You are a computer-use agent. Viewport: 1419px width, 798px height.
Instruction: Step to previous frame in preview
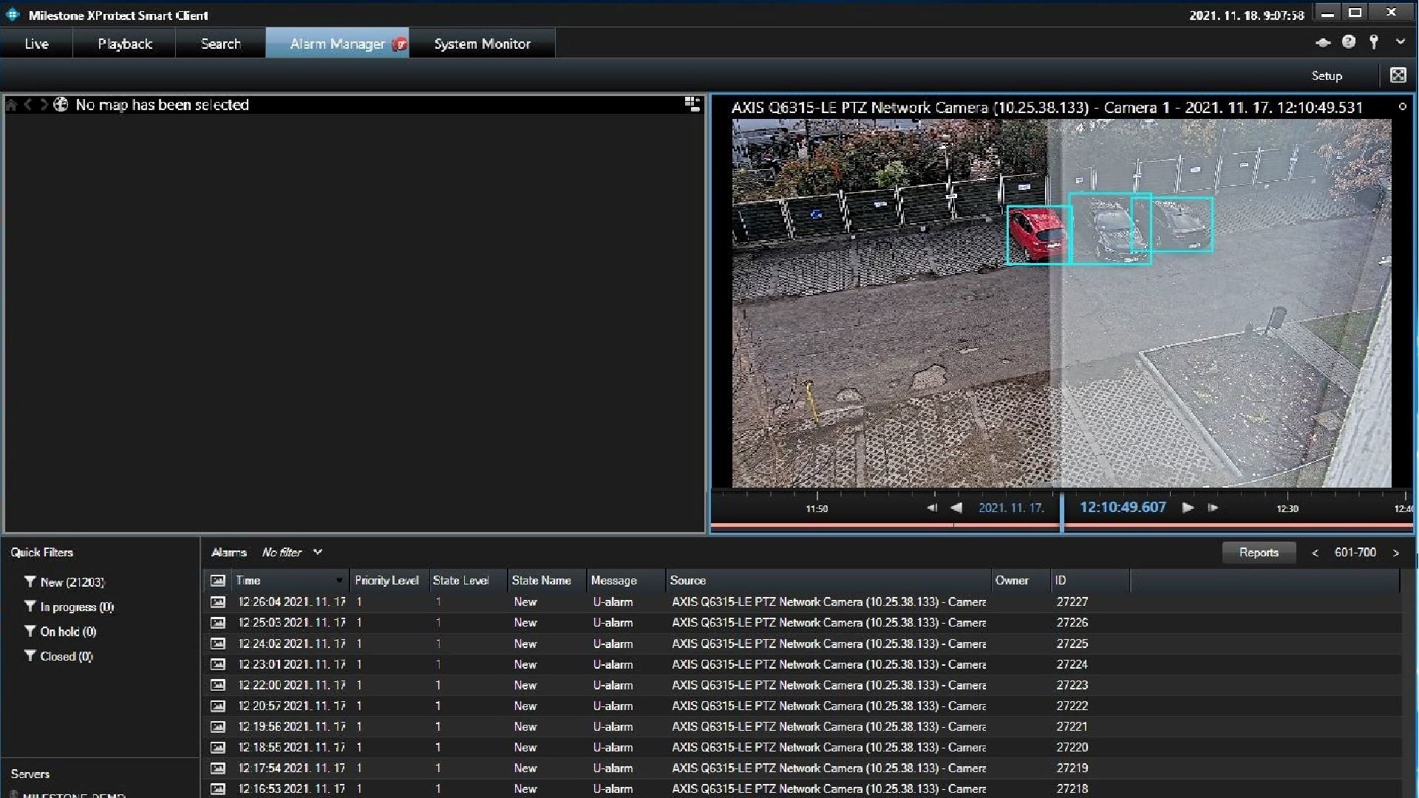932,508
